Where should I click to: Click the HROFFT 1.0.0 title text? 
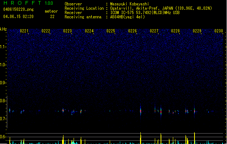point(28,3)
